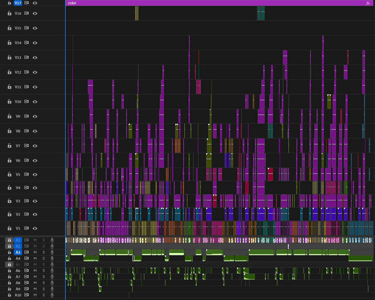This screenshot has width=375, height=300.
Task: Target video track V16
Action: click(18, 13)
